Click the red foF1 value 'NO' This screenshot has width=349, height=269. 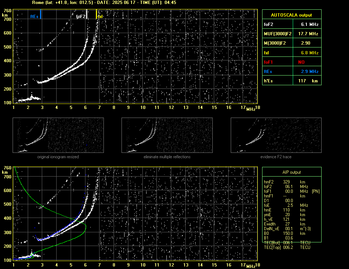[301, 62]
